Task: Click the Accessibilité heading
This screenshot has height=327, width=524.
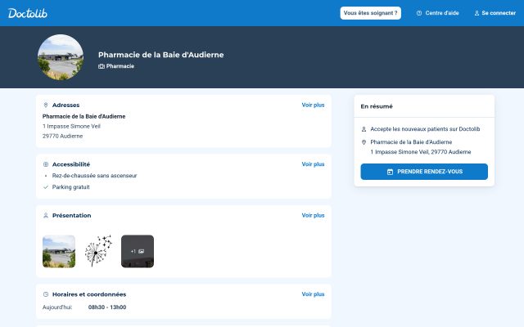Action: coord(71,164)
